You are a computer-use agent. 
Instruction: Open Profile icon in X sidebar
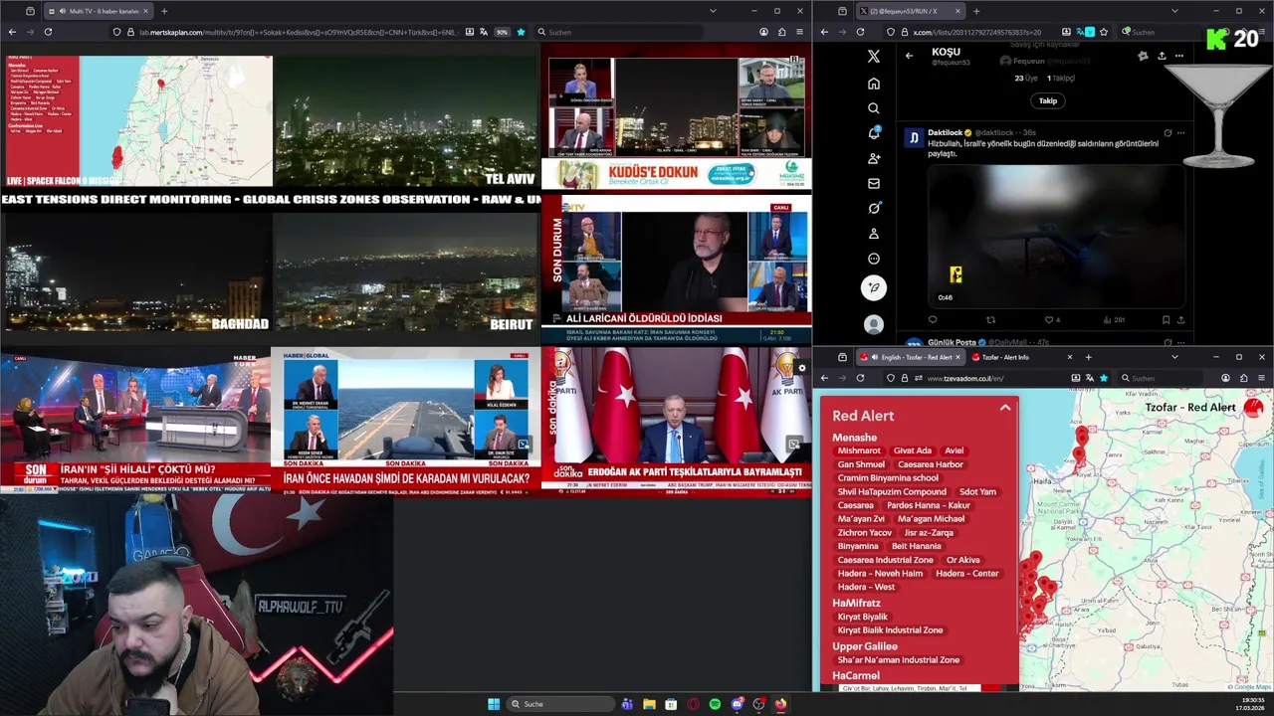coord(873,234)
